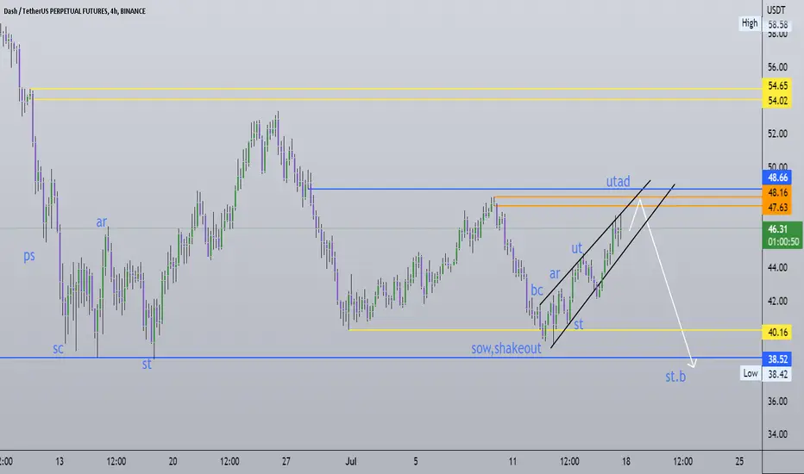The width and height of the screenshot is (804, 474).
Task: Click the 36.00 price axis tick
Action: tap(777, 402)
